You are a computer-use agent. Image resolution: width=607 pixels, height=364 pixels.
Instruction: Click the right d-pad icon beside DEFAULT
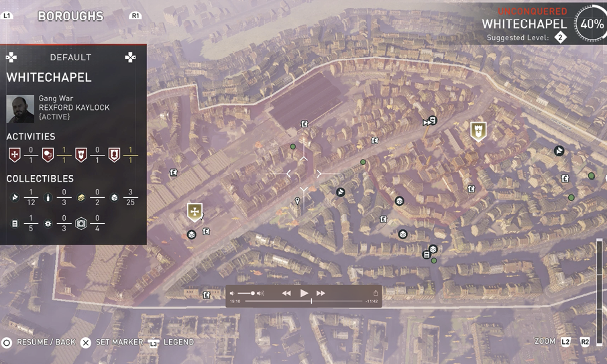point(131,58)
